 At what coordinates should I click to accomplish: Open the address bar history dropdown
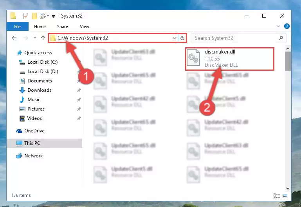point(175,38)
